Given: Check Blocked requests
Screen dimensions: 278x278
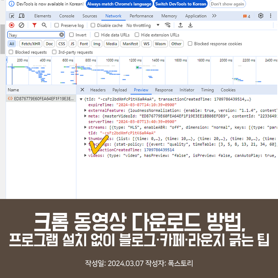Looking at the screenshot, I should pos(11,52).
